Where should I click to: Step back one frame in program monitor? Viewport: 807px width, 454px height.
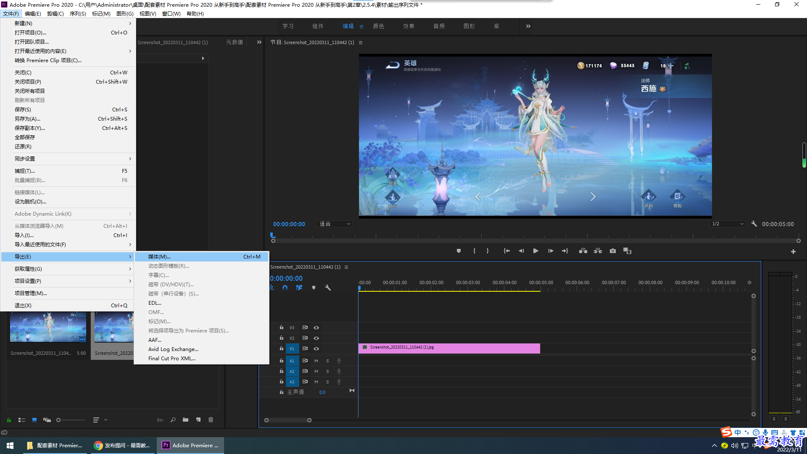pos(521,251)
